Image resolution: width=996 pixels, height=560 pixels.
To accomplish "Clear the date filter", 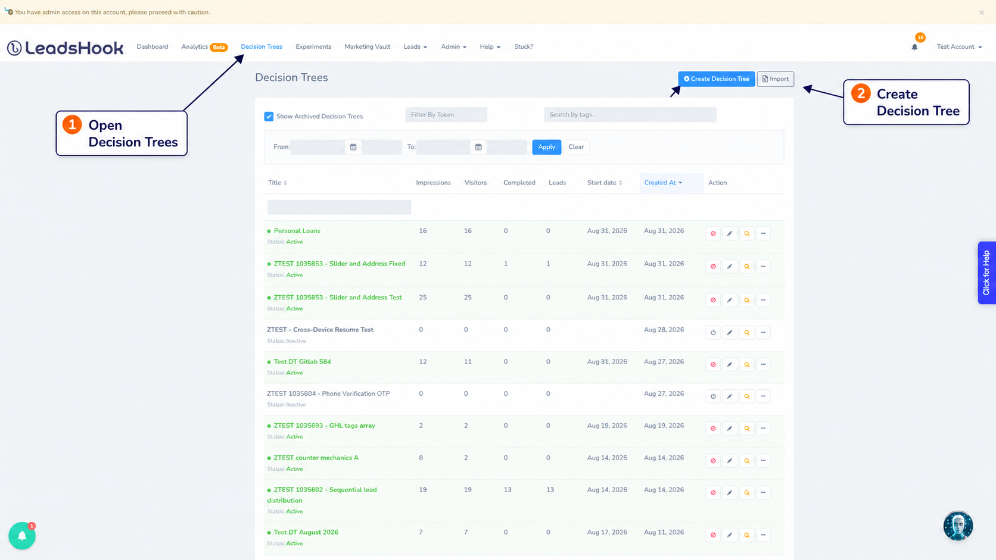I will 576,147.
